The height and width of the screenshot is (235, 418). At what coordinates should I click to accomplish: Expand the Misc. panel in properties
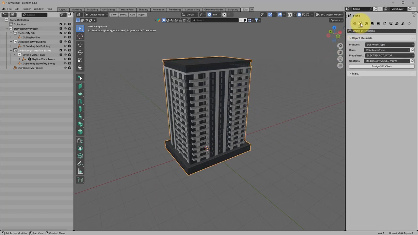(355, 73)
